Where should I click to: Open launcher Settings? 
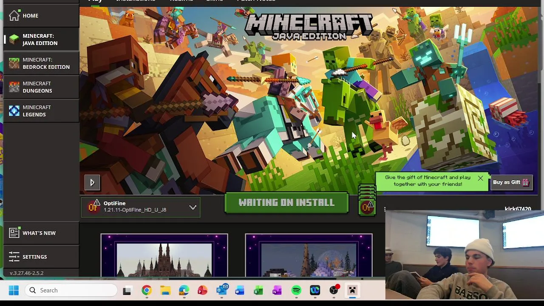(41, 257)
